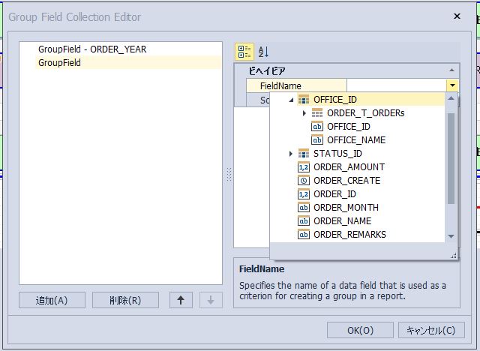Expand the ORDER_T_ORDERs node
Viewport: 480px width, 351px height.
tap(304, 113)
